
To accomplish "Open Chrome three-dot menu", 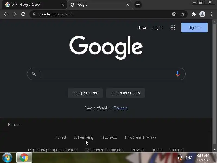I will click(x=211, y=14).
